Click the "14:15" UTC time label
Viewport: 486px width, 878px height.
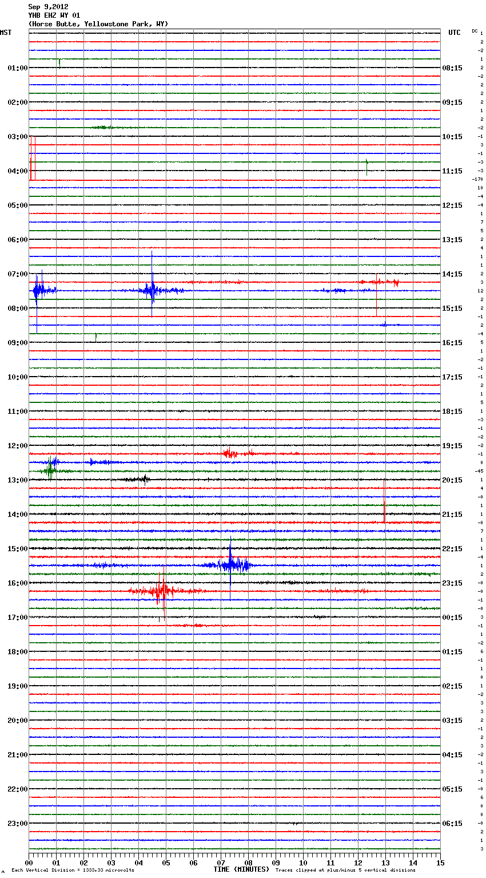pyautogui.click(x=452, y=274)
